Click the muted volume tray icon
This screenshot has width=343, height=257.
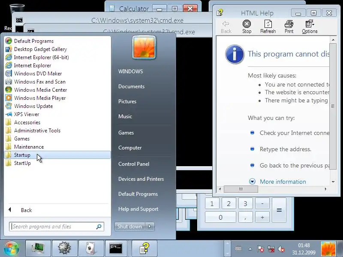click(x=281, y=249)
